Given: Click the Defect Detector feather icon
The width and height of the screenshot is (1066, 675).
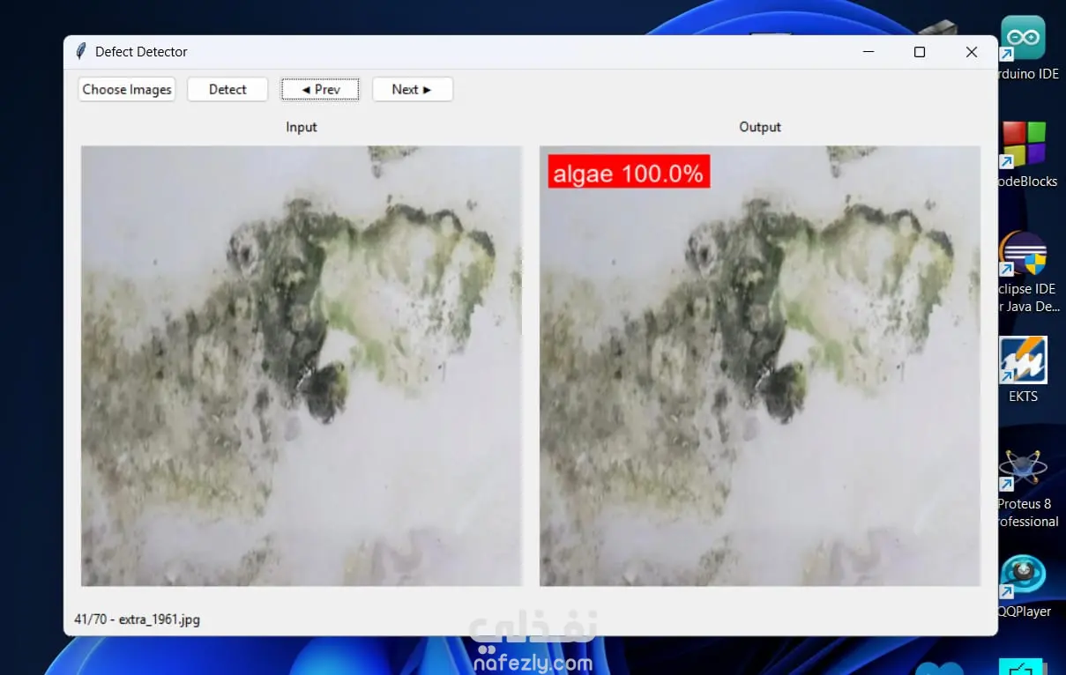Looking at the screenshot, I should 81,52.
